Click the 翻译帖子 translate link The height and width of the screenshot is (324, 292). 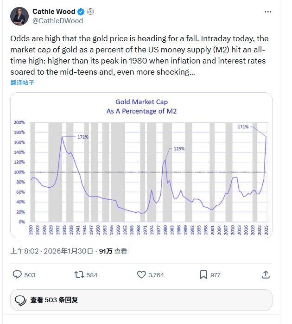coord(22,83)
